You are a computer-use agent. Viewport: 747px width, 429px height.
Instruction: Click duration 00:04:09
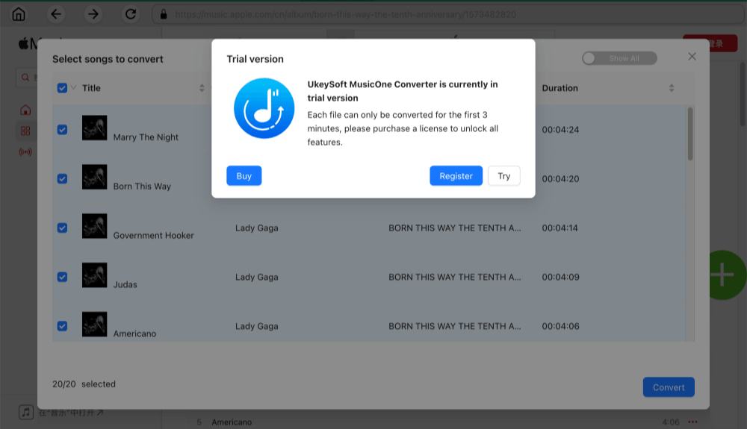click(560, 277)
